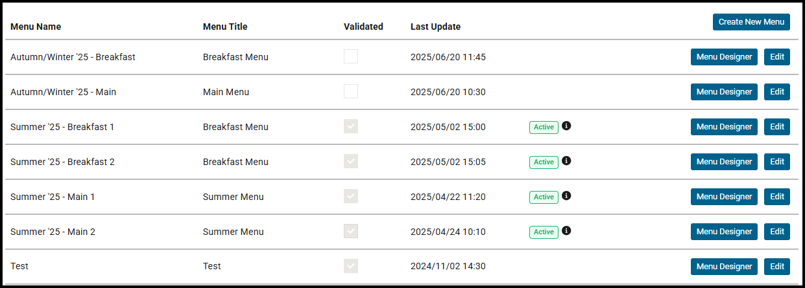Screen dimensions: 805x288
Task: Open Menu Designer for Autumn/Winter '25 - Breakfast
Action: (x=724, y=57)
